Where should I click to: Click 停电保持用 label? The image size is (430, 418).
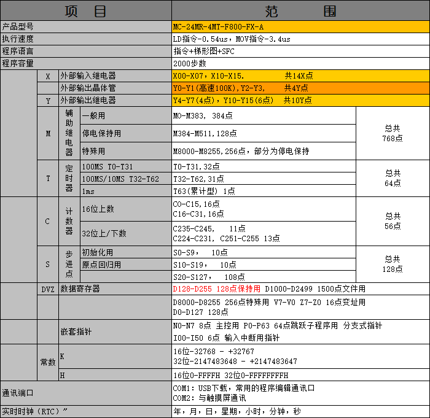pyautogui.click(x=126, y=133)
